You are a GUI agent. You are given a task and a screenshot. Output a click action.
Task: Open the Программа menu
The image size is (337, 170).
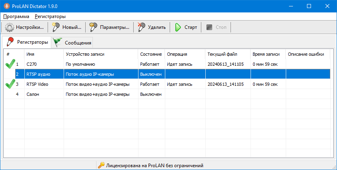16,16
